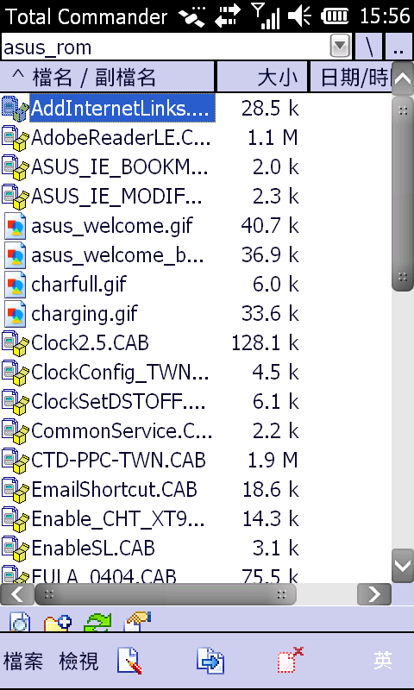Select file name Clock2.5.CAB

91,342
